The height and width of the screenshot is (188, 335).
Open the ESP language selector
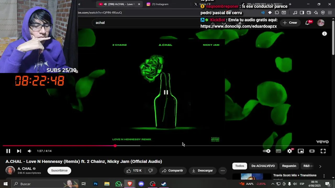(302, 184)
